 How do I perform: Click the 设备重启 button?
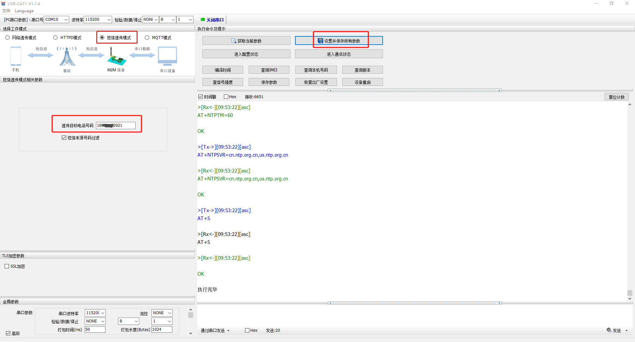pyautogui.click(x=362, y=82)
